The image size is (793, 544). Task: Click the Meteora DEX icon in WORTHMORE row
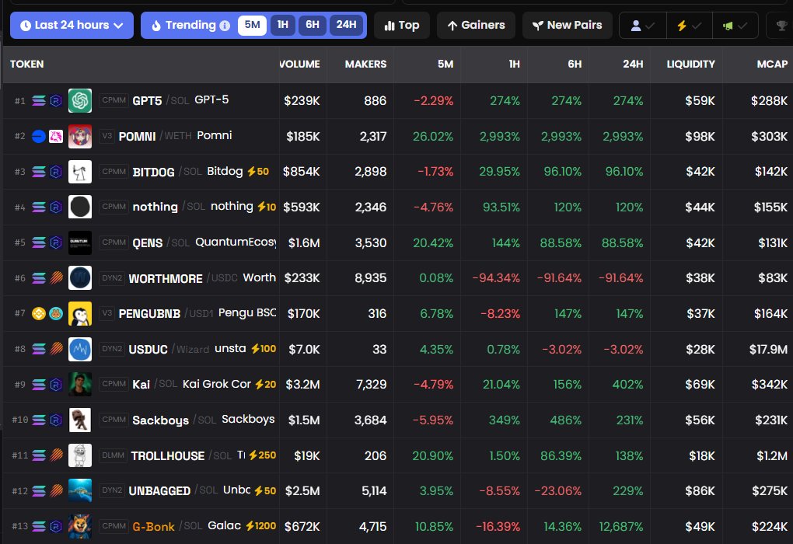[56, 277]
